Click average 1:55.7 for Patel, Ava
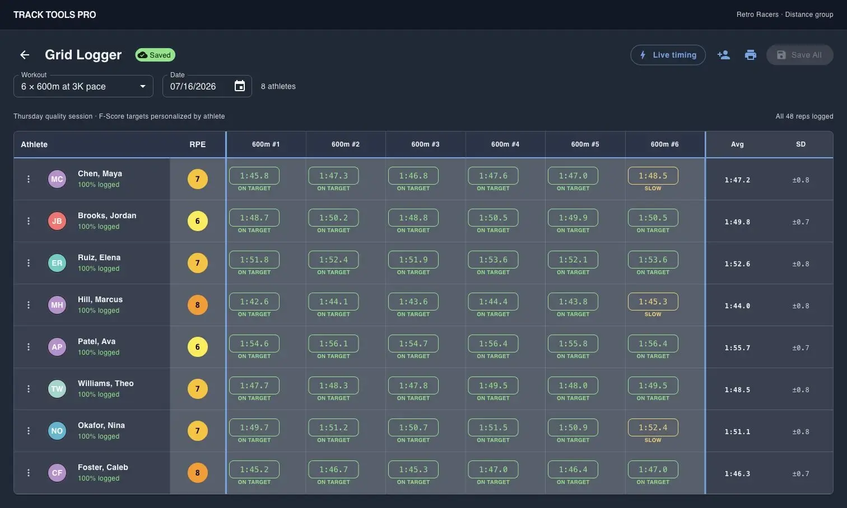The image size is (847, 508). [x=737, y=348]
